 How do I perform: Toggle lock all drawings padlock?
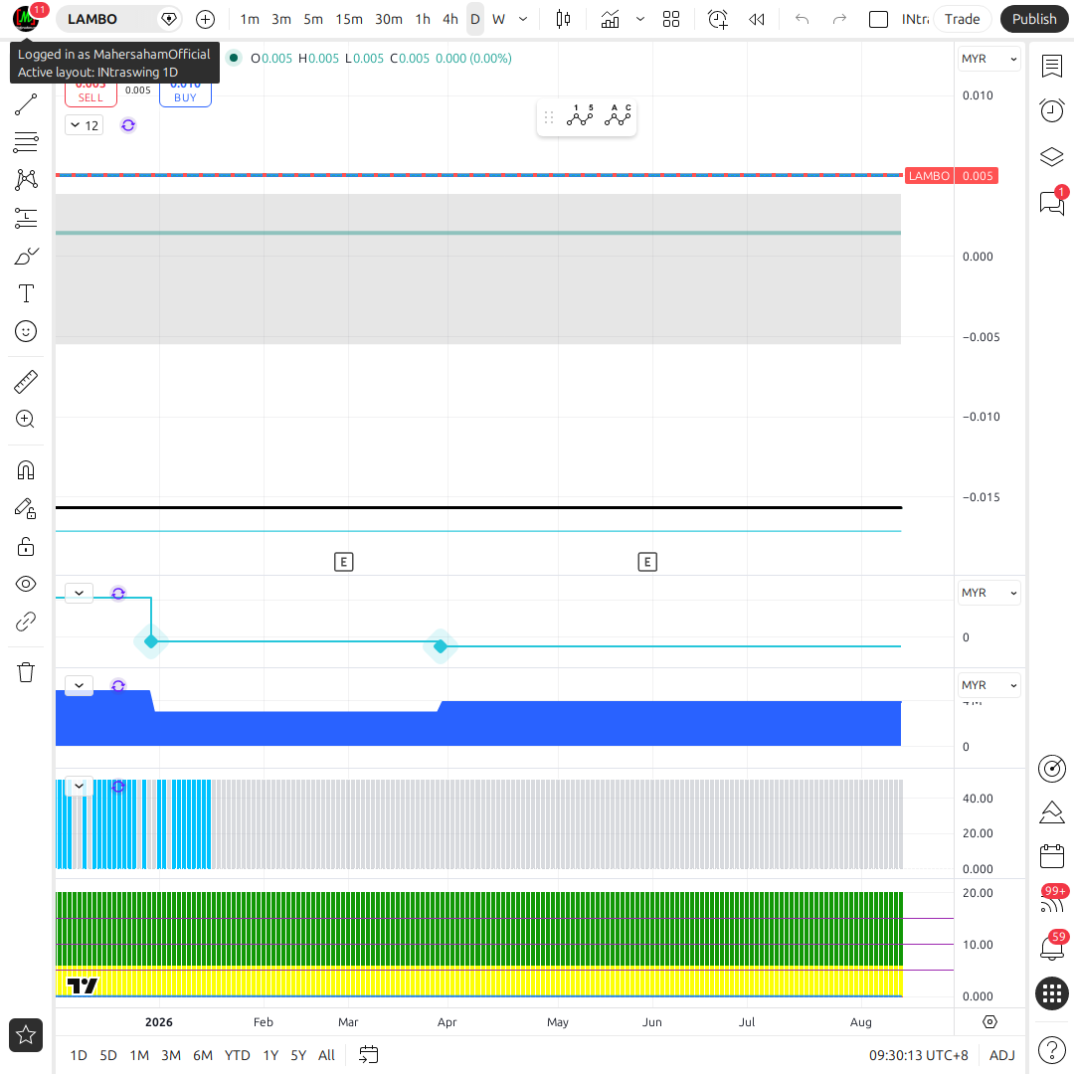pyautogui.click(x=25, y=546)
